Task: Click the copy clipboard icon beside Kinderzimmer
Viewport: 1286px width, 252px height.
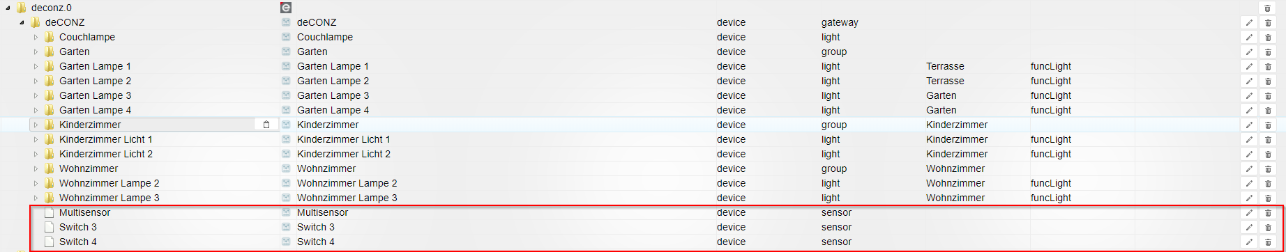Action: [x=266, y=125]
